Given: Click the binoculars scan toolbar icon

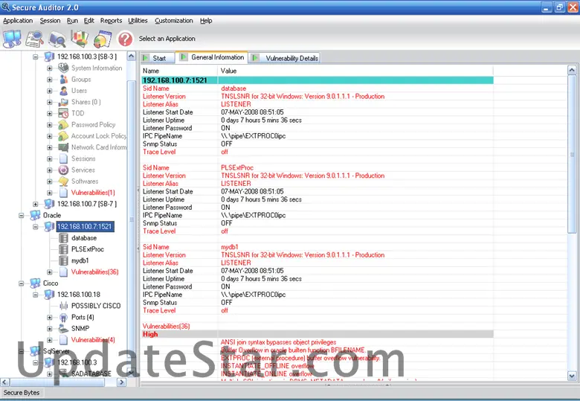Looking at the screenshot, I should coord(58,39).
